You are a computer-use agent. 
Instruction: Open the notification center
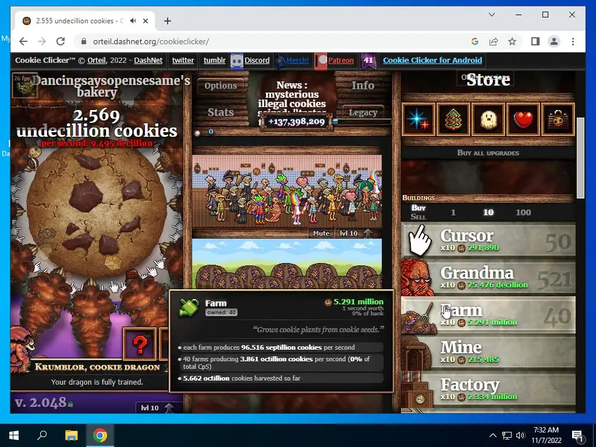click(x=578, y=435)
